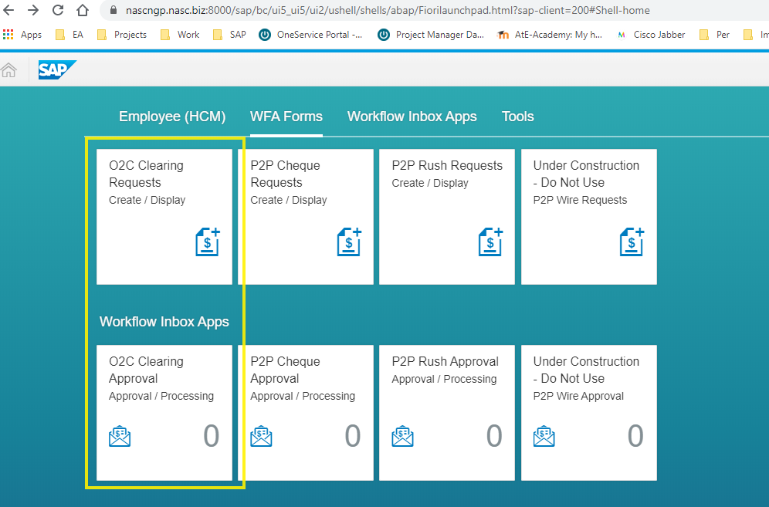Open P2P Rush Requests tile
Viewport: 769px width, 507px height.
point(447,217)
